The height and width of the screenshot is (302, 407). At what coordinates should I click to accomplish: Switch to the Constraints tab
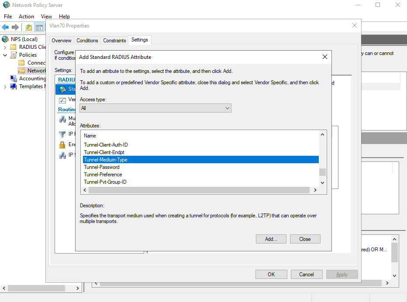click(x=114, y=41)
